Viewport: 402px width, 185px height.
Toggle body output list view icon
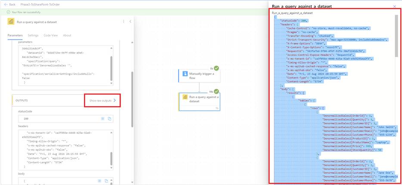(x=99, y=181)
